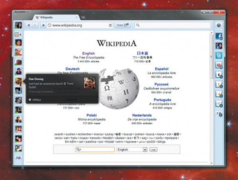Open the orange bird feed icon
This screenshot has width=238, height=180.
pos(219,94)
